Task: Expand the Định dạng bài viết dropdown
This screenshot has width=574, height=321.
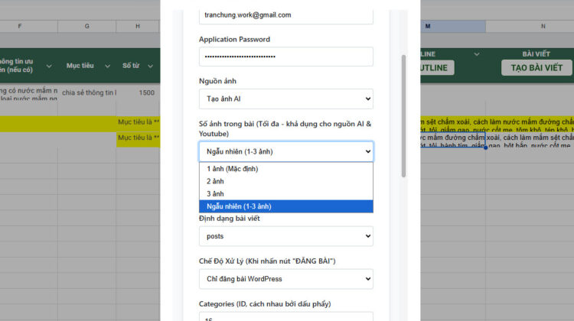Action: click(x=285, y=236)
